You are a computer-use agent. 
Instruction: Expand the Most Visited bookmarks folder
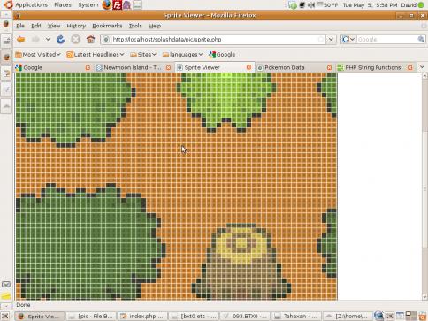38,55
